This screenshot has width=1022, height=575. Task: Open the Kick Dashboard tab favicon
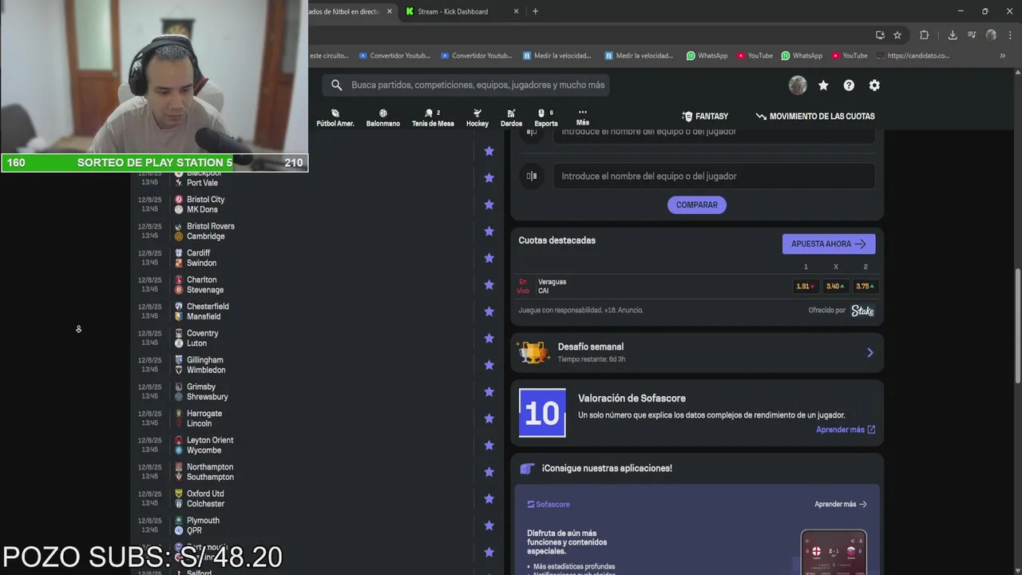(410, 11)
